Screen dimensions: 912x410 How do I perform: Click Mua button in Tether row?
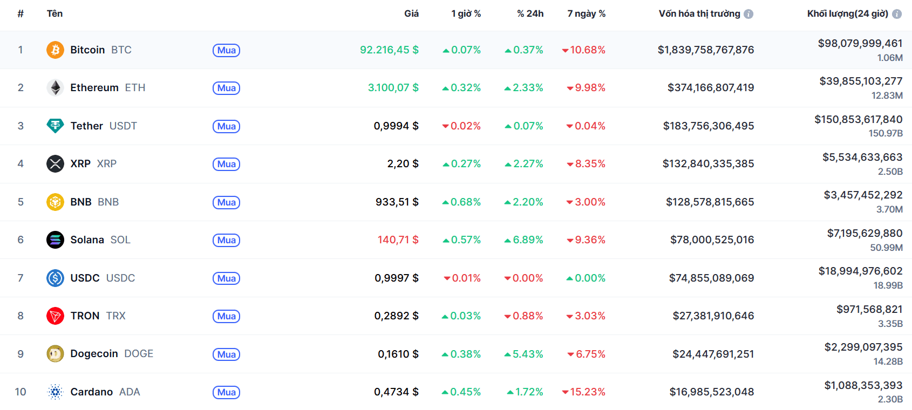[x=226, y=126]
